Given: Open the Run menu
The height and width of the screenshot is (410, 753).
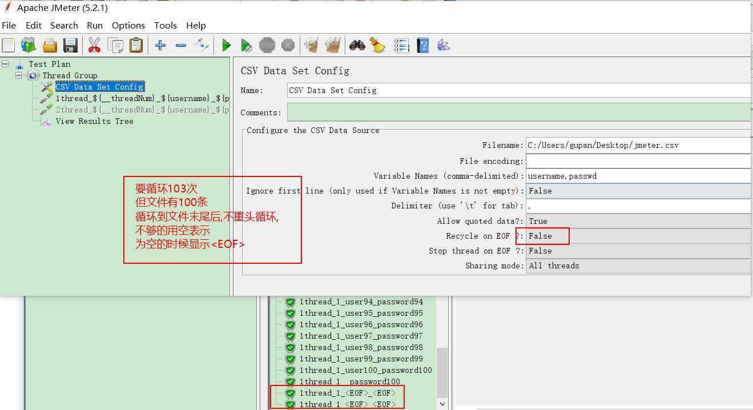Looking at the screenshot, I should [x=95, y=25].
